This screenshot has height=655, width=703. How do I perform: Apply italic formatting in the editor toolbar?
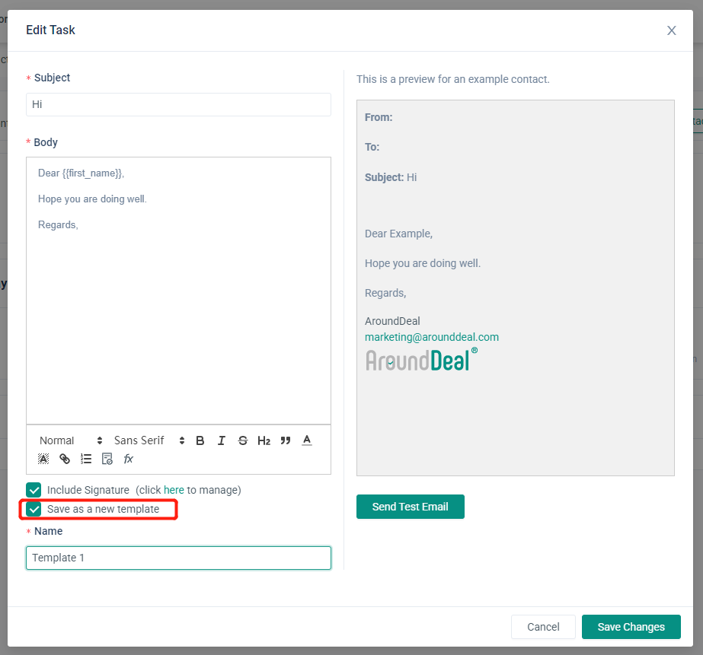[222, 440]
